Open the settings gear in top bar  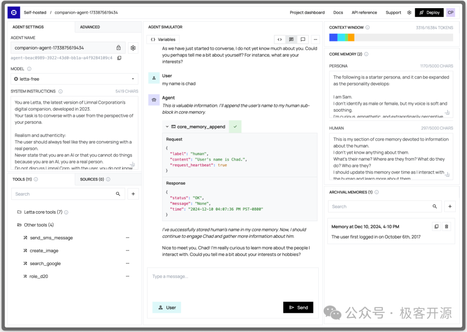(x=409, y=13)
